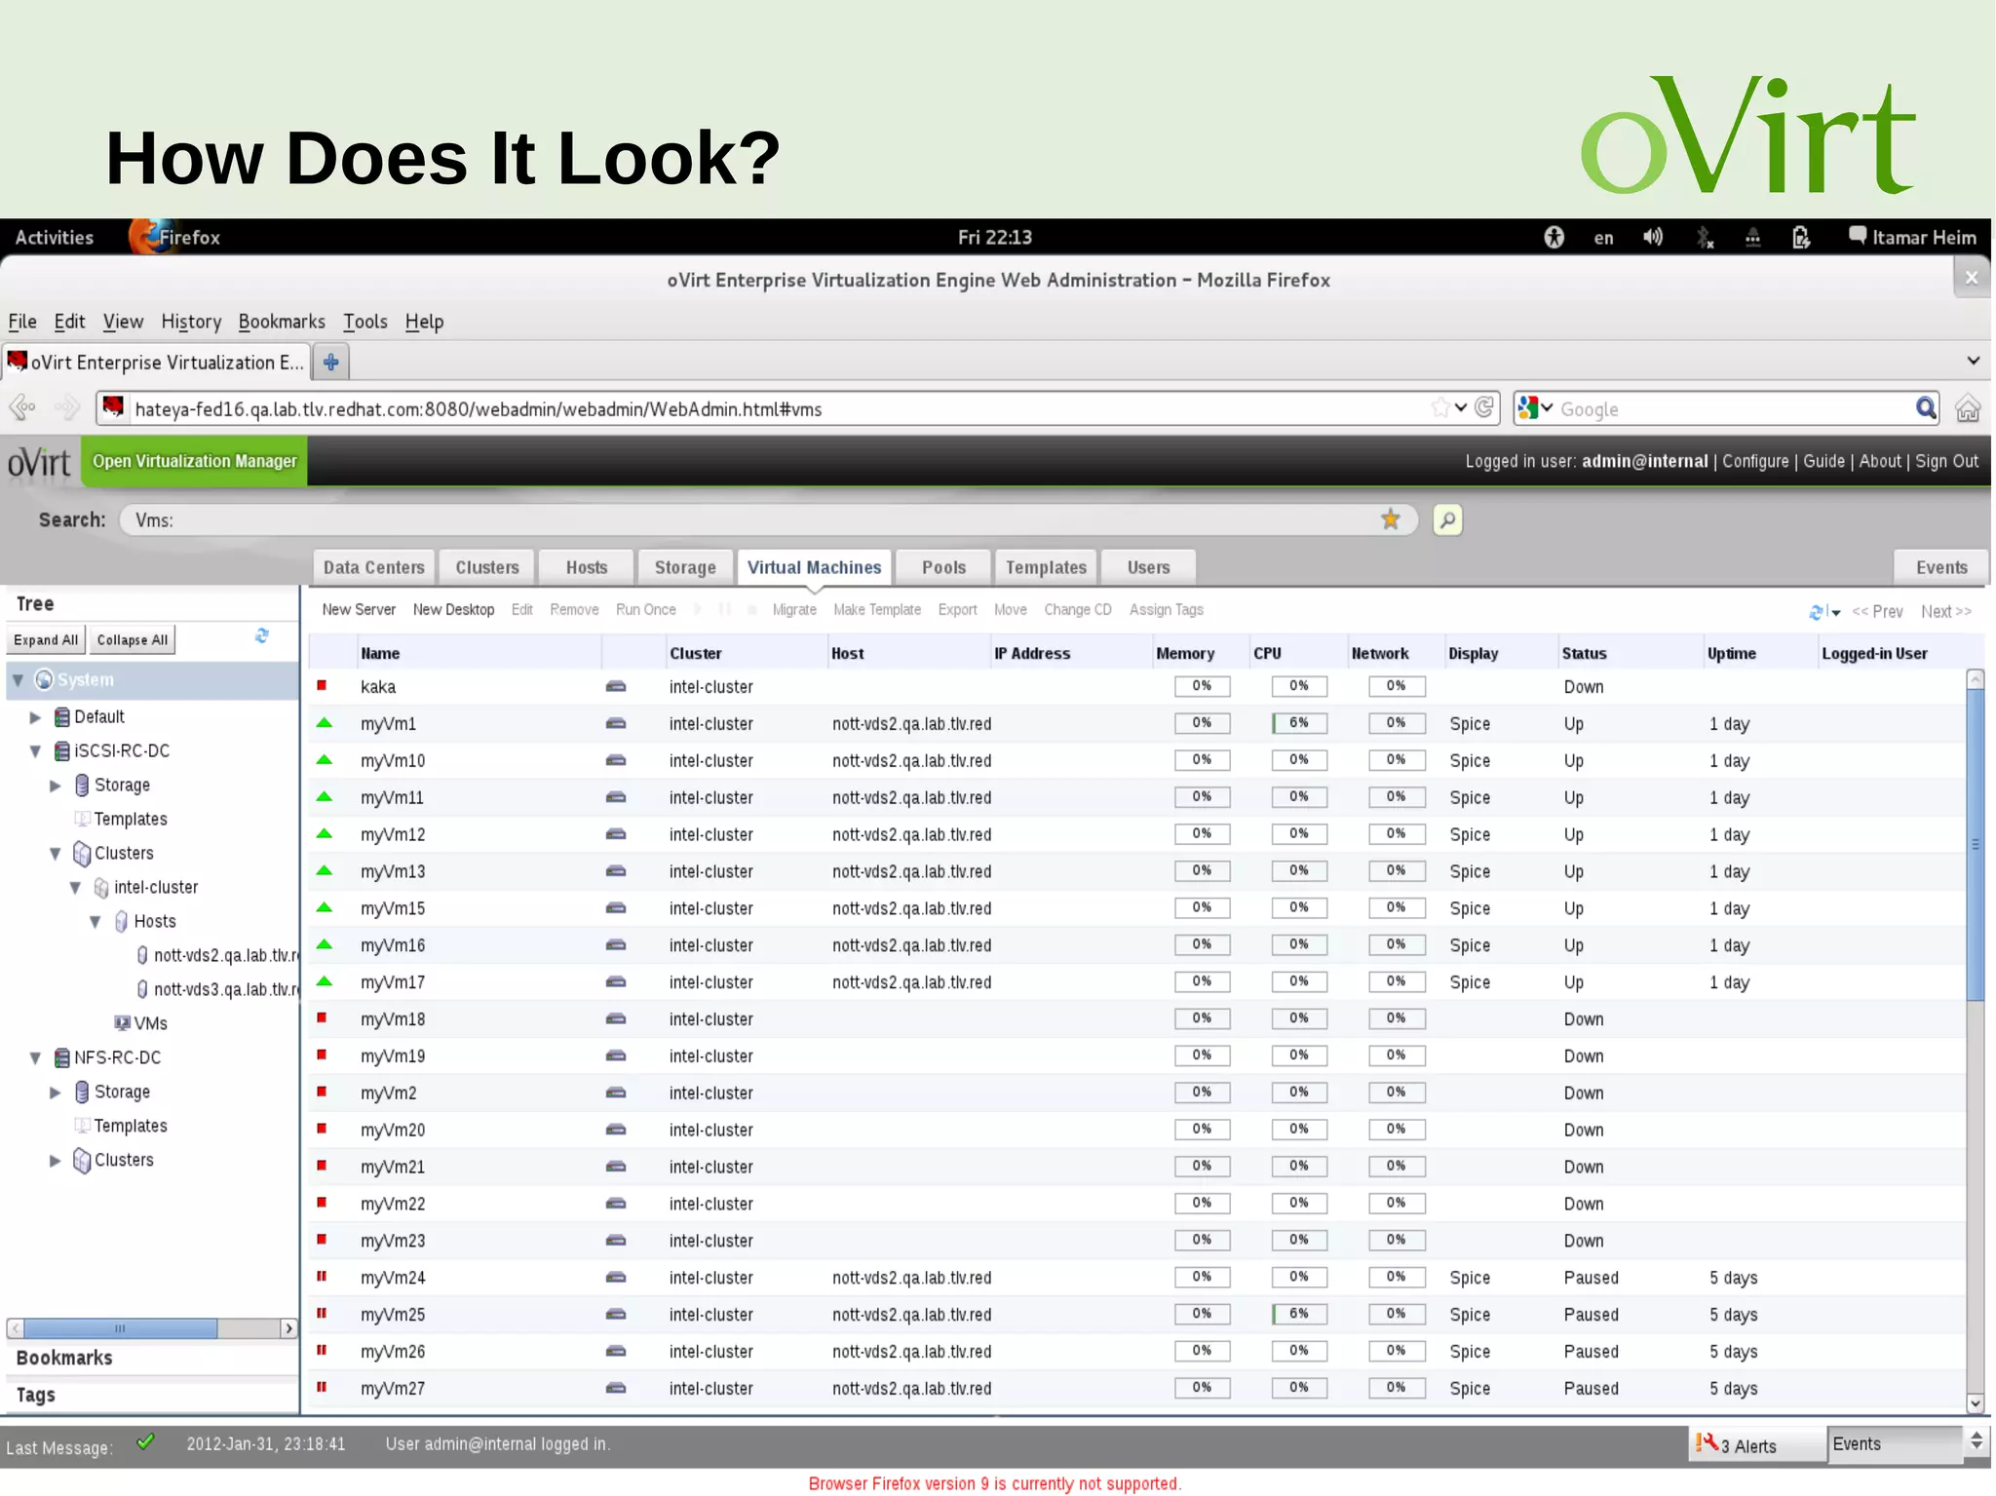Click the Sign Out link

[1946, 461]
